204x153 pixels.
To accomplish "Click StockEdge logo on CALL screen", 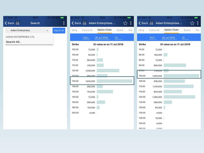I will (85, 23).
